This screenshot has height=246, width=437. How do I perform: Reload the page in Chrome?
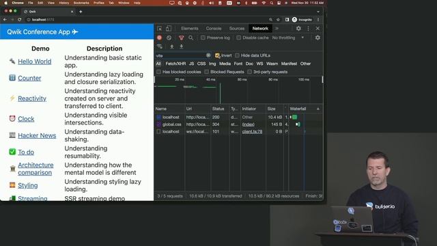click(20, 20)
